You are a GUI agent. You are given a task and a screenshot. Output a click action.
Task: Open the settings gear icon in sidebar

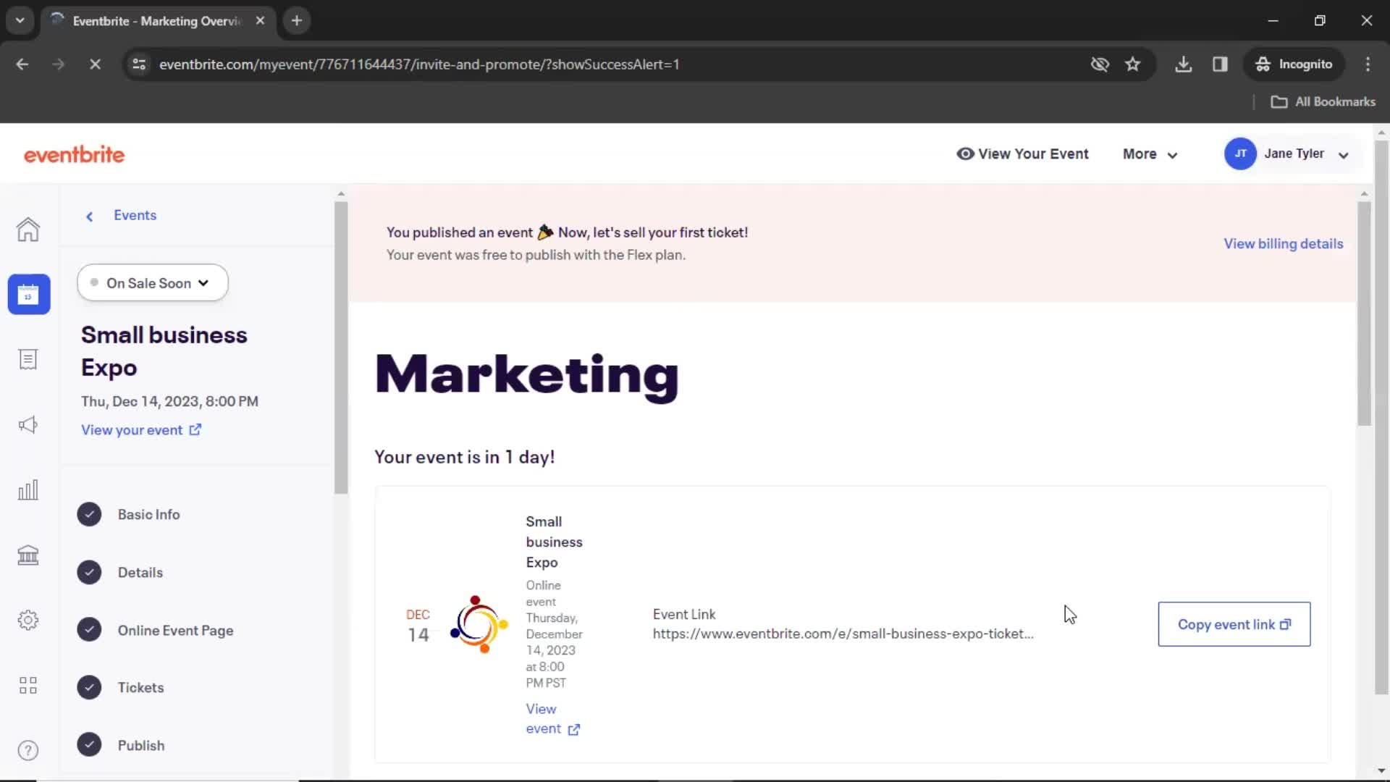pos(27,620)
